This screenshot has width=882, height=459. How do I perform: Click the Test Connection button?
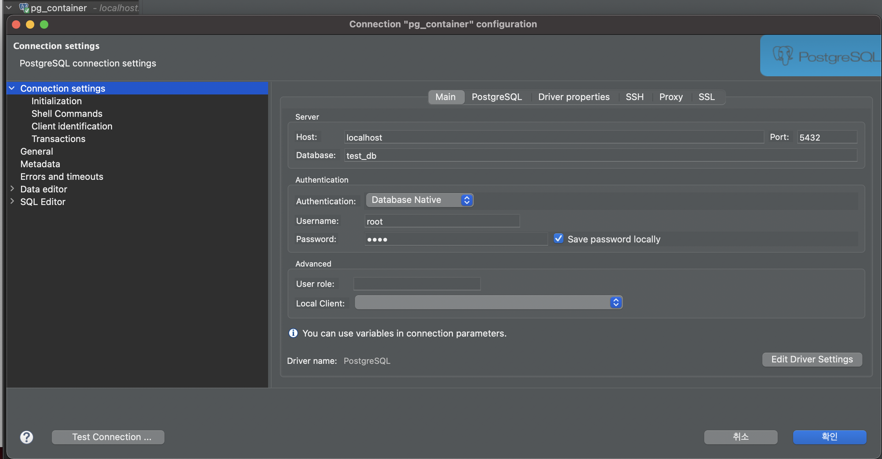pyautogui.click(x=108, y=437)
